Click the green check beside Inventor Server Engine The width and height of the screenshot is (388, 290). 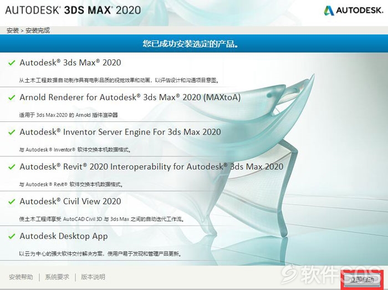12,132
